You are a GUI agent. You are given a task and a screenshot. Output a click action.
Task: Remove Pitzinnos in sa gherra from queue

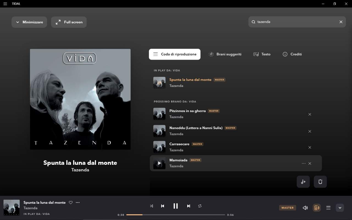(x=310, y=114)
